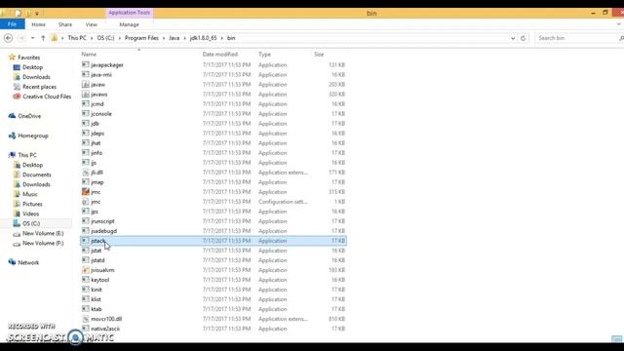Screen dimensions: 624x351
Task: Navigate to OS (C:) in breadcrumb
Action: click(105, 38)
